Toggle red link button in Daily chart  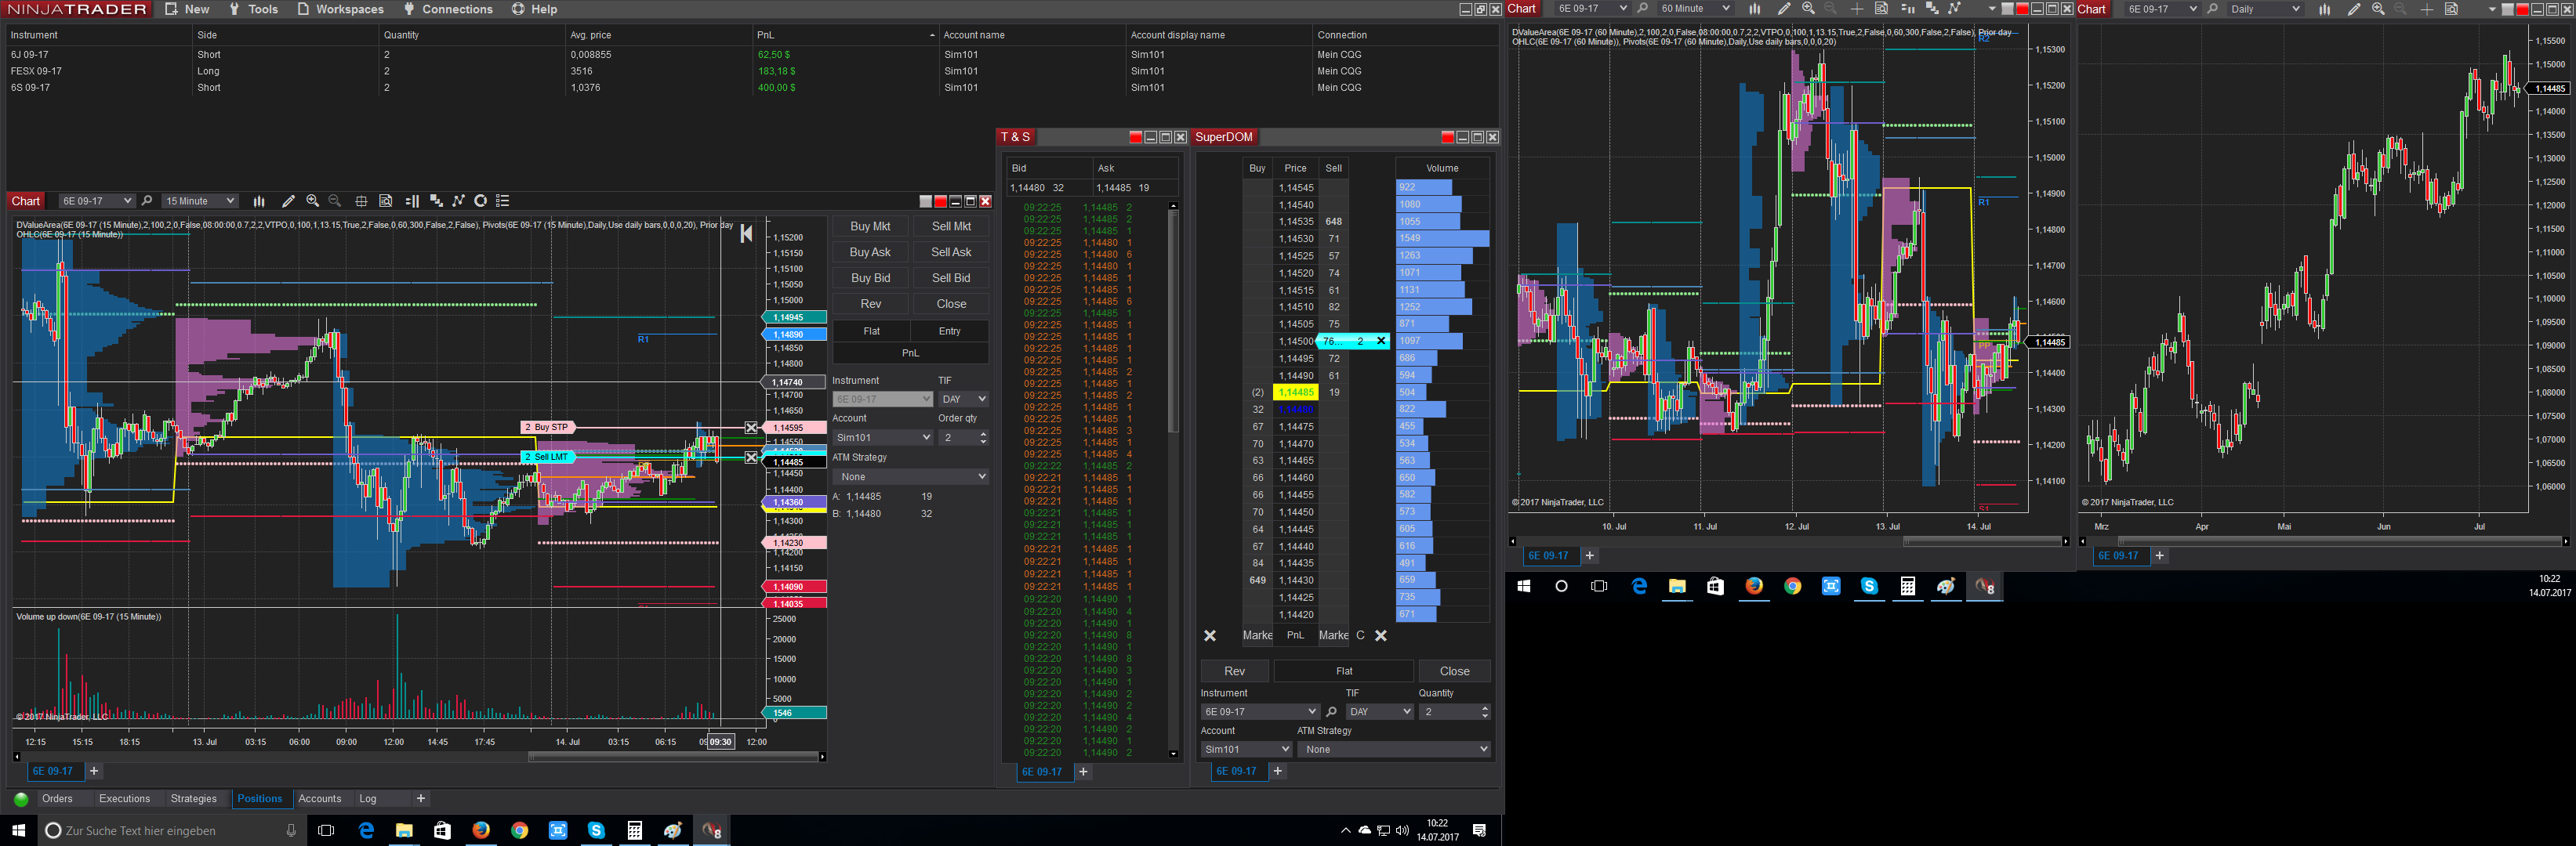tap(2522, 10)
